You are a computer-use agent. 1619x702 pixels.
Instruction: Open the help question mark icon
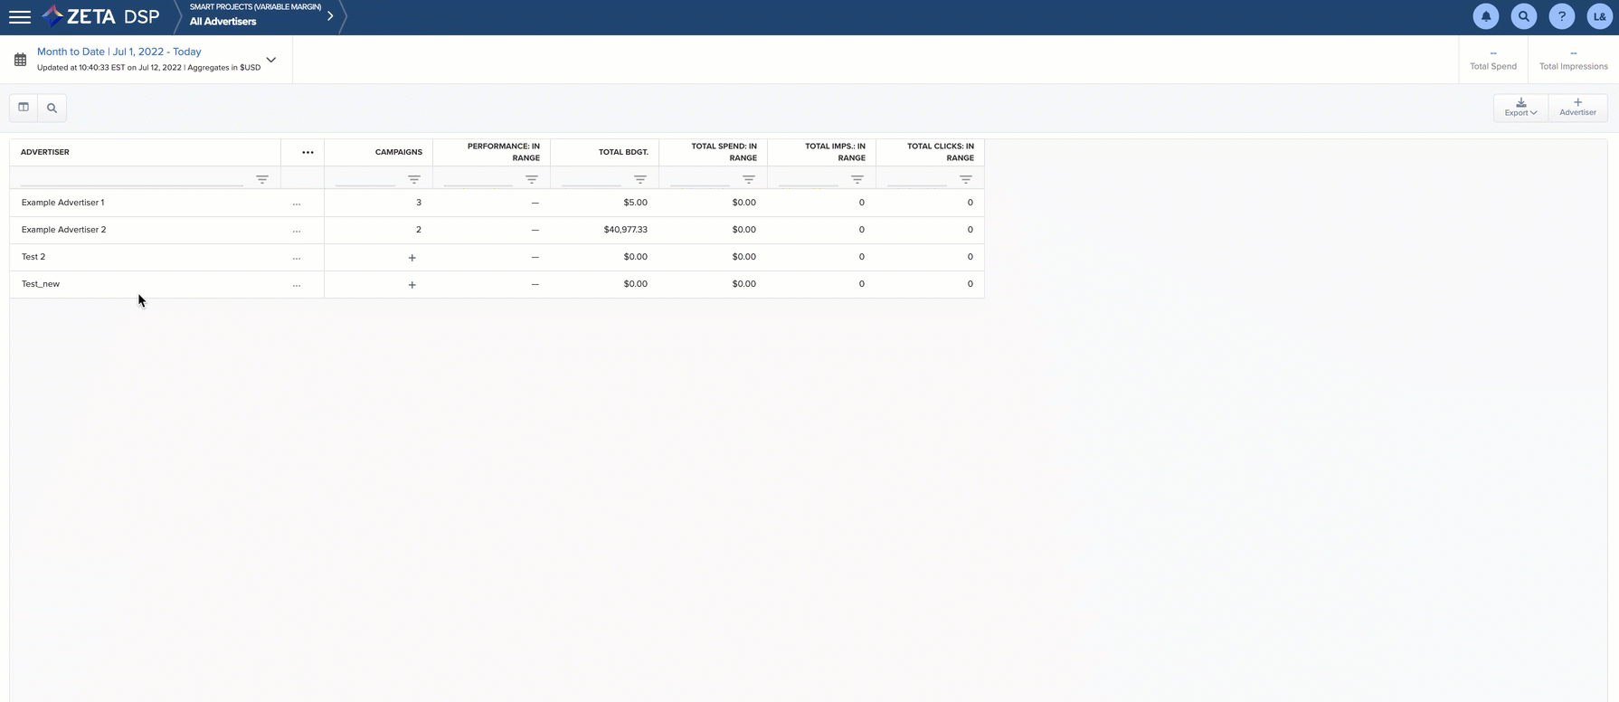point(1561,16)
